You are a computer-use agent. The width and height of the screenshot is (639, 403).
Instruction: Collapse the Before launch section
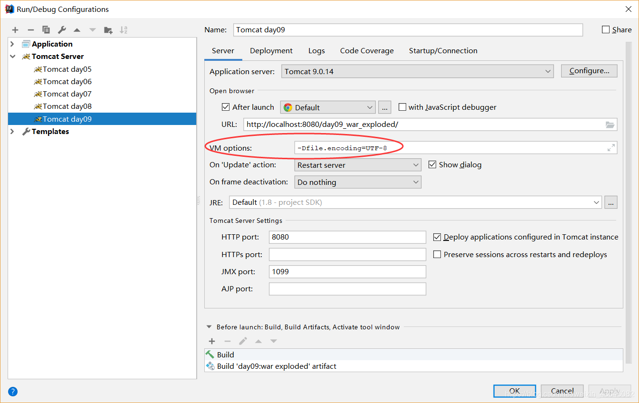click(x=209, y=327)
